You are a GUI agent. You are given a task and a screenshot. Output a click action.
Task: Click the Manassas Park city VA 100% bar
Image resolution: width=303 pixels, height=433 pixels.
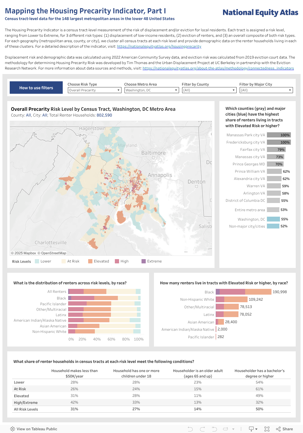(279, 135)
